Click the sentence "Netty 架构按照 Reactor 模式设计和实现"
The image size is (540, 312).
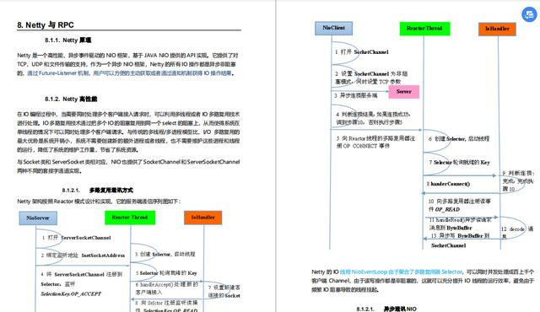(99, 202)
